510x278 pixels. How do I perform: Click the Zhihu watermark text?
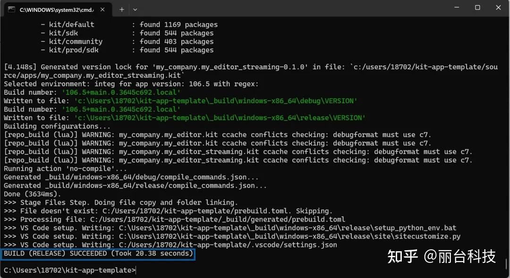[x=441, y=256]
